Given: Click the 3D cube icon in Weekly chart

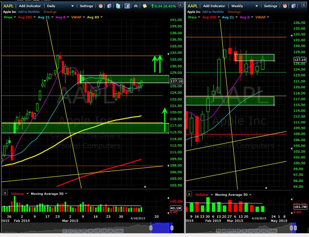Looking at the screenshot, I should click(294, 6).
